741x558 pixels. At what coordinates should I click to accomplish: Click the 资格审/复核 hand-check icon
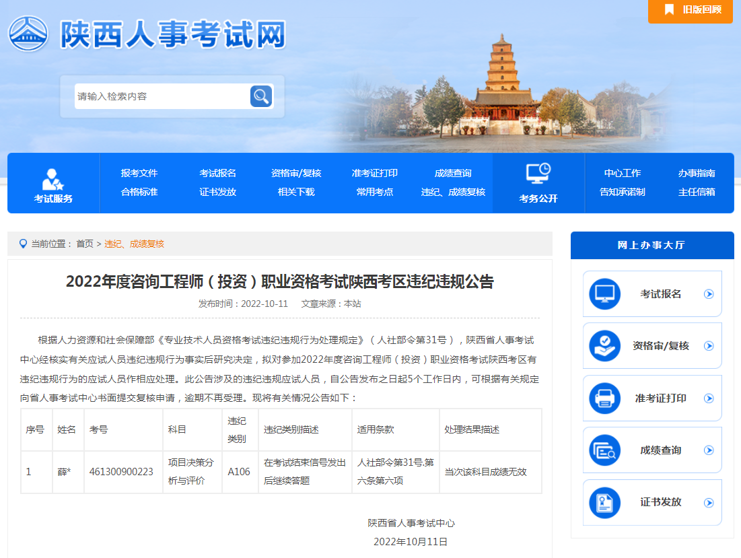tap(604, 346)
